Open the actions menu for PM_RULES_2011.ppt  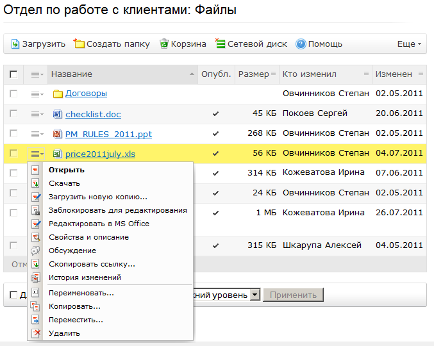pos(37,134)
